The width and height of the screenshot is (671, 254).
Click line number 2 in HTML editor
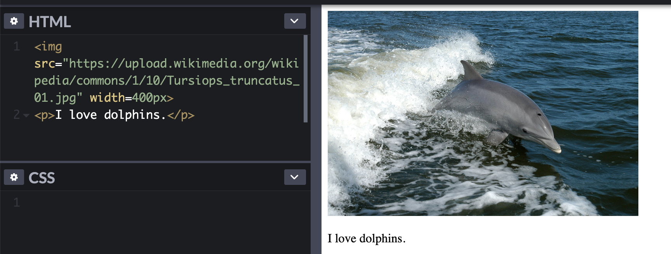coord(16,115)
